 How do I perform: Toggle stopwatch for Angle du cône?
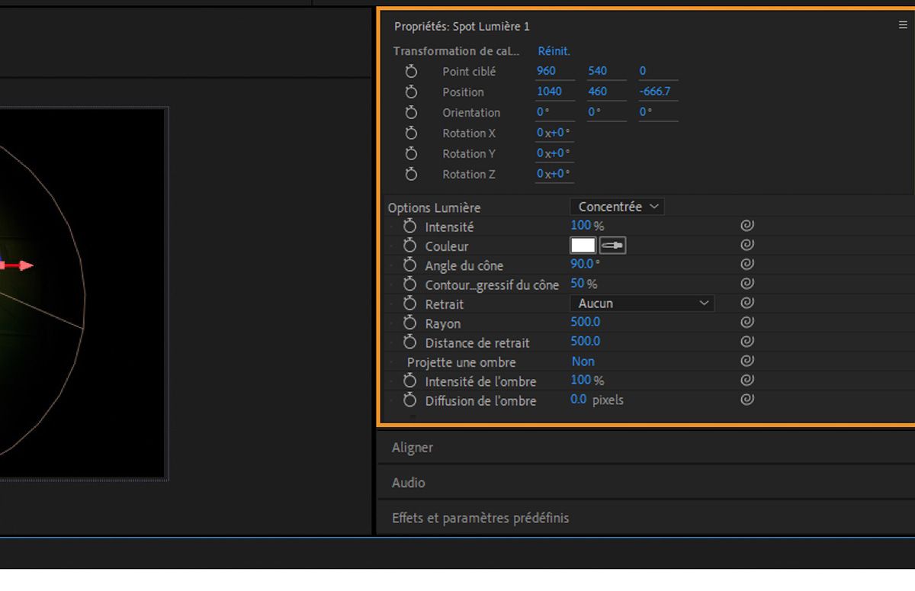tap(410, 265)
